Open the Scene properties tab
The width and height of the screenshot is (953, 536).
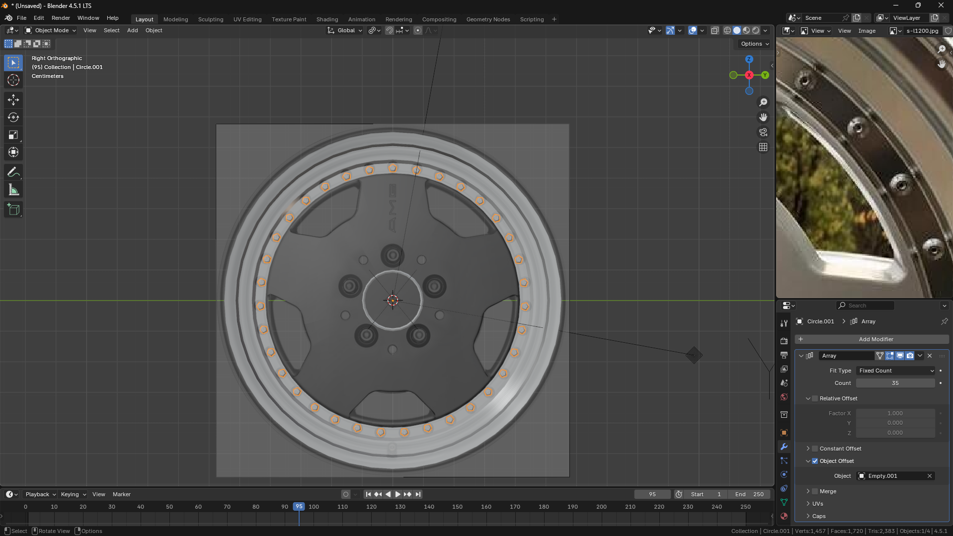[784, 383]
